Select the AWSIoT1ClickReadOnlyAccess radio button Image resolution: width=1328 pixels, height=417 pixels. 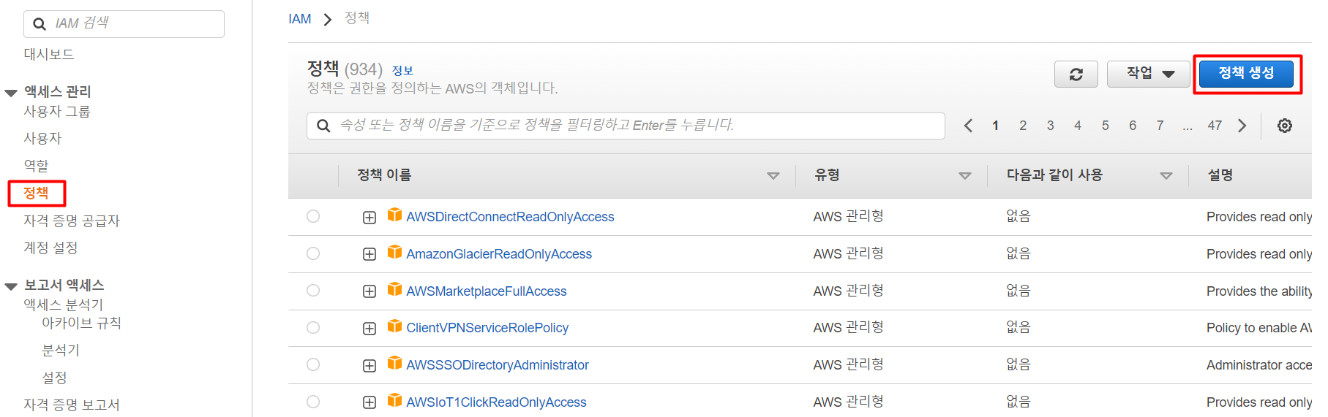313,401
